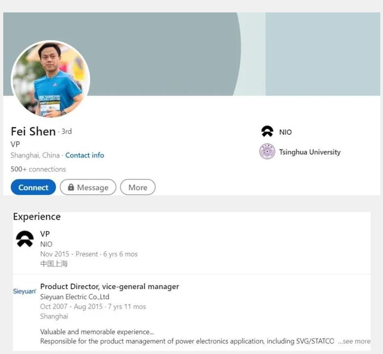Click the NIO logo under Experience
Screen dimensions: 383x354
(x=25, y=239)
